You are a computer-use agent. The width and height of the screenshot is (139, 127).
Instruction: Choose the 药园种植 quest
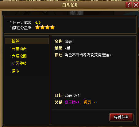click(x=19, y=63)
